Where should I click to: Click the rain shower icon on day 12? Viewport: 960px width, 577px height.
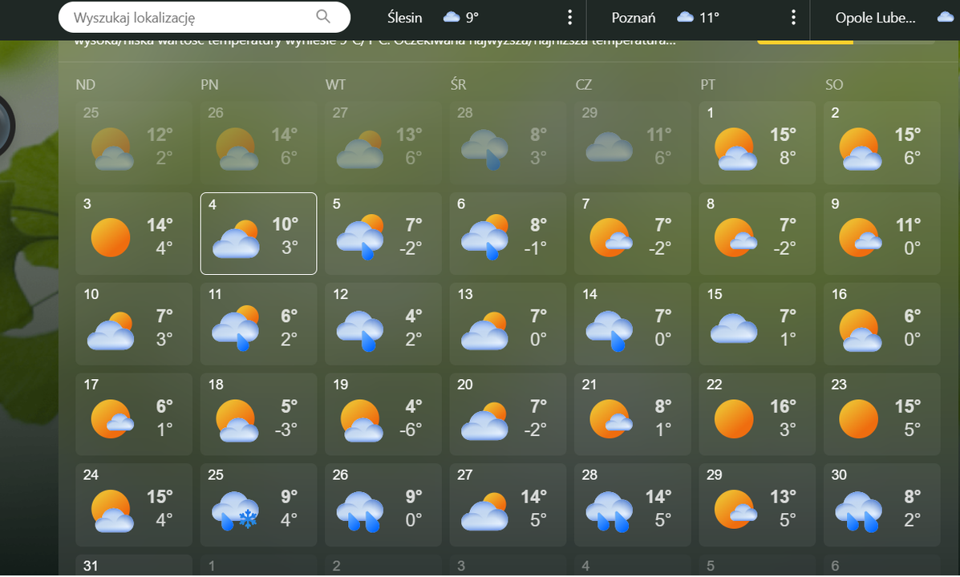[360, 329]
